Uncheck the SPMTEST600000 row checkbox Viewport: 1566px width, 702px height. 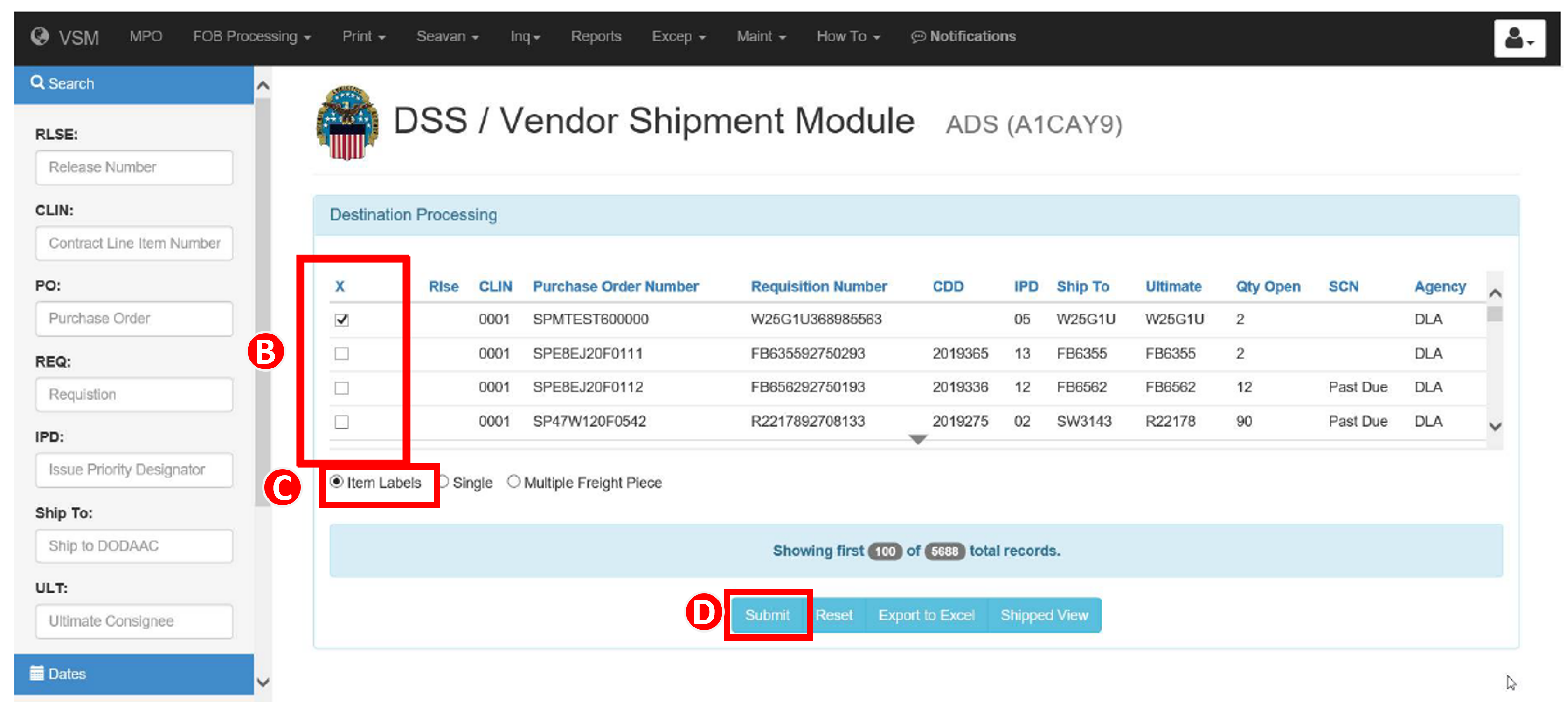click(x=342, y=320)
